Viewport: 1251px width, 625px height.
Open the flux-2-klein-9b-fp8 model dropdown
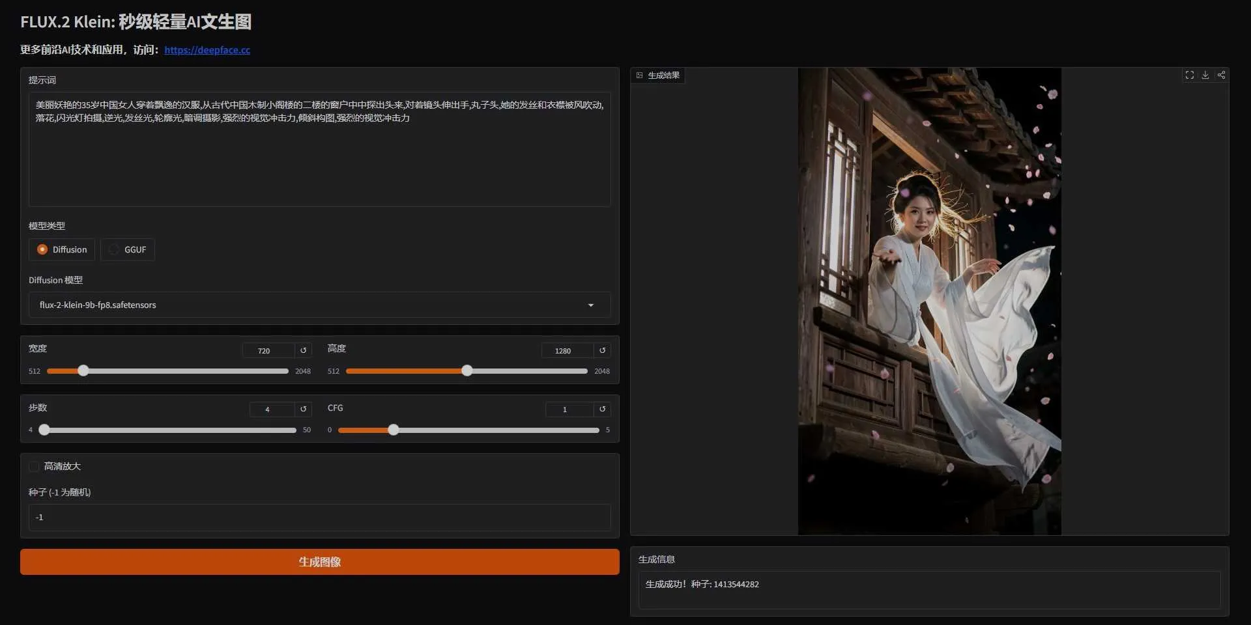click(319, 305)
